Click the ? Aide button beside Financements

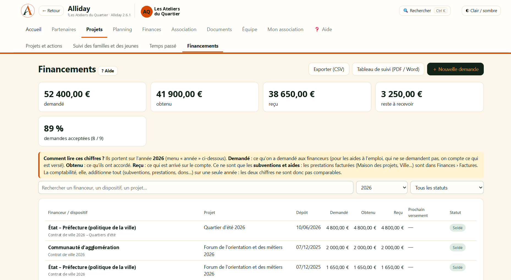[x=108, y=71]
